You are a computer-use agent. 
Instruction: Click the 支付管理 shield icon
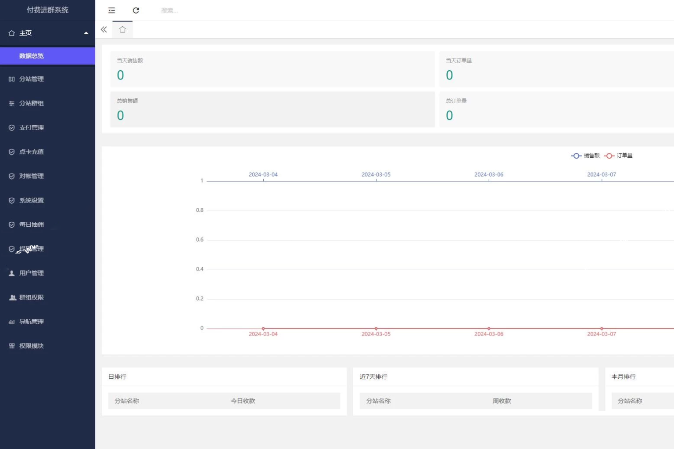coord(12,127)
